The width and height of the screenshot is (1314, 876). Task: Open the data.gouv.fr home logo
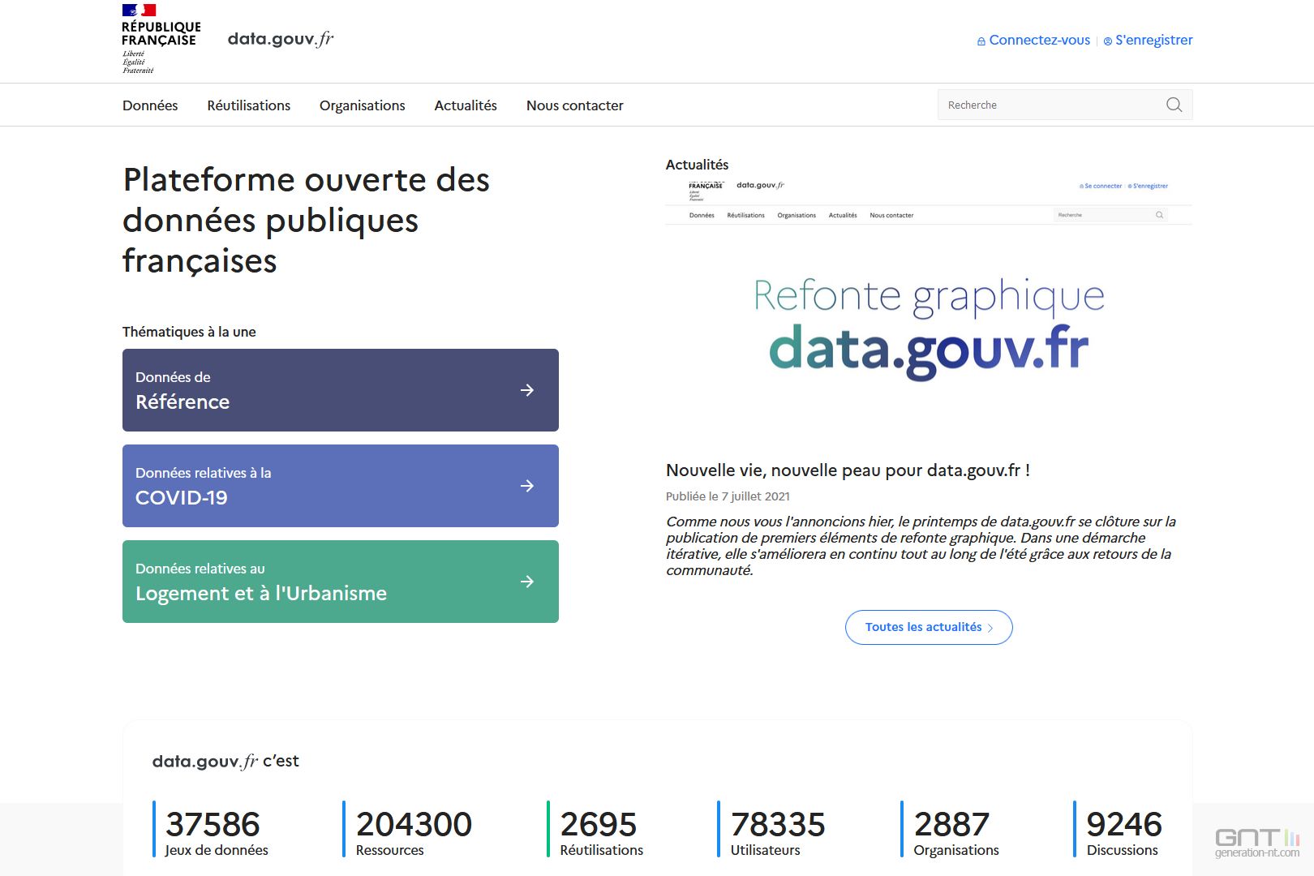281,39
